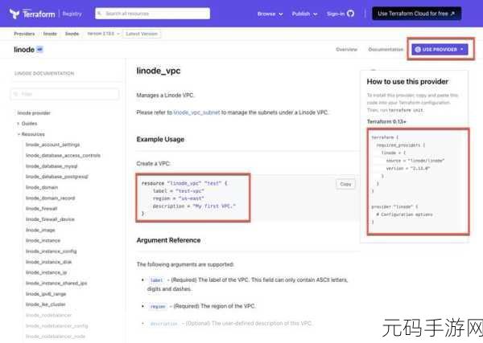Click the linode_vpc page heading

point(159,71)
